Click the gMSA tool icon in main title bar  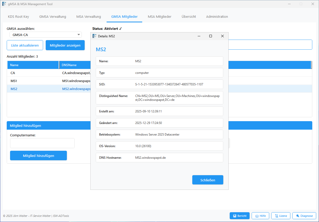(4, 4)
